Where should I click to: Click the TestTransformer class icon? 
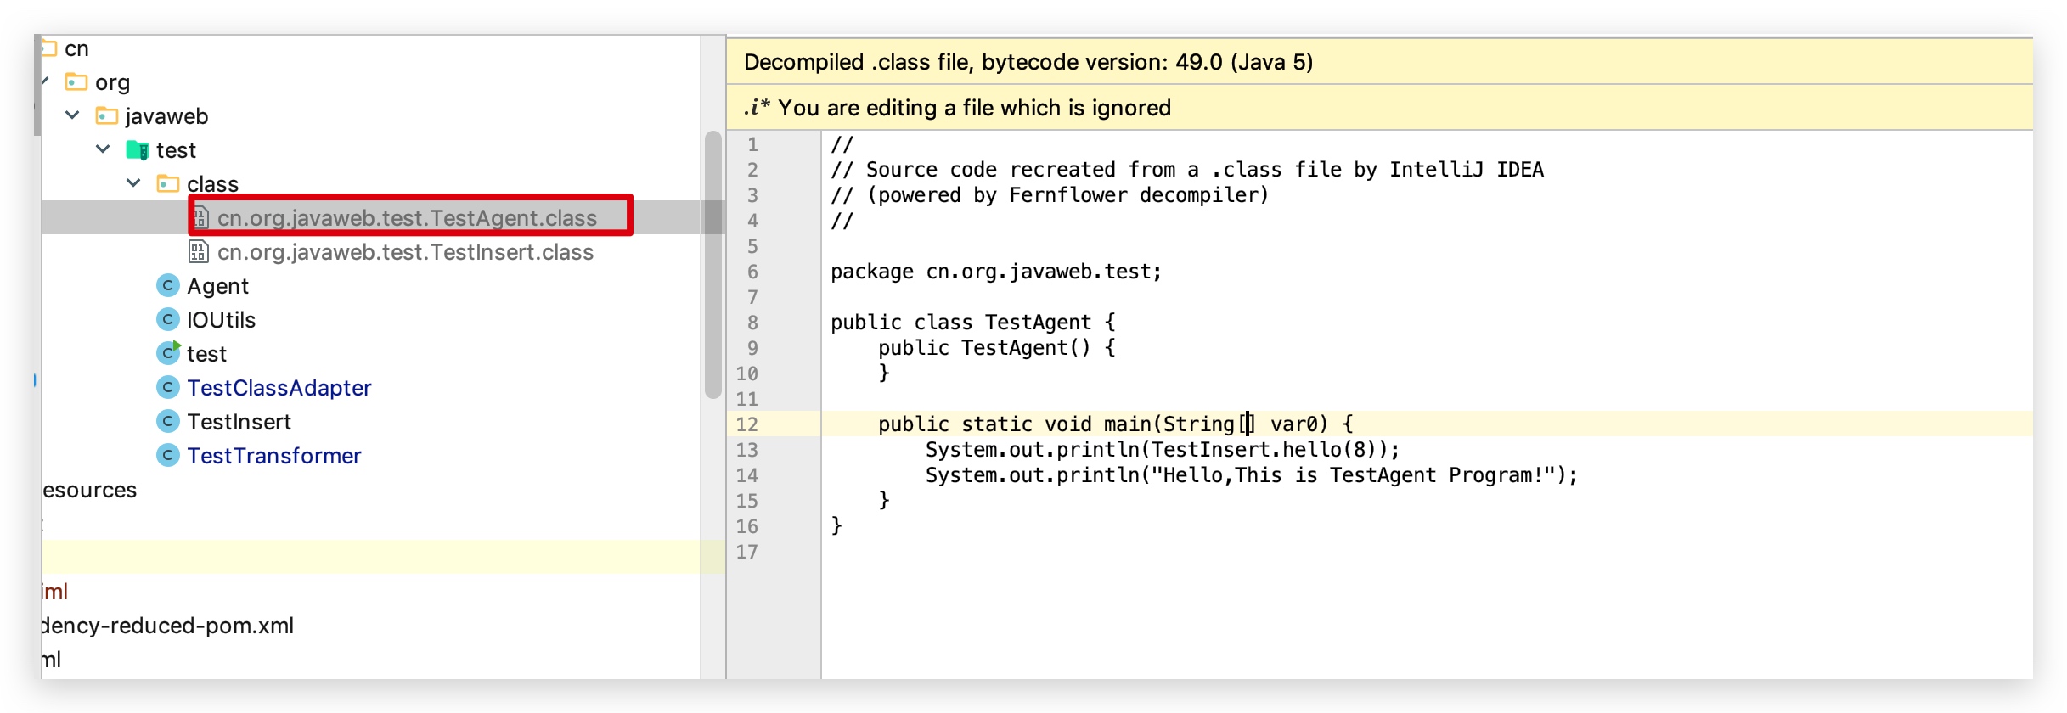(168, 456)
